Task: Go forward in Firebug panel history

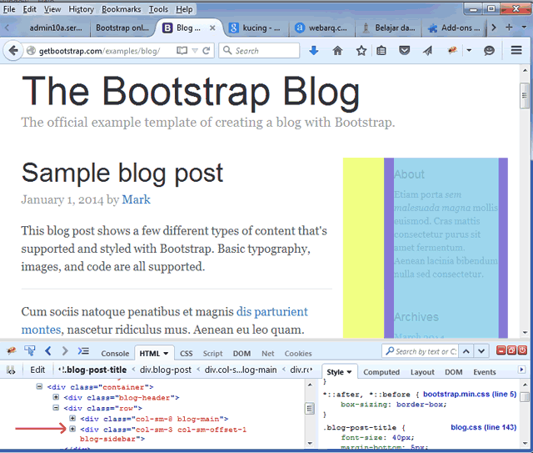Action: pyautogui.click(x=65, y=350)
